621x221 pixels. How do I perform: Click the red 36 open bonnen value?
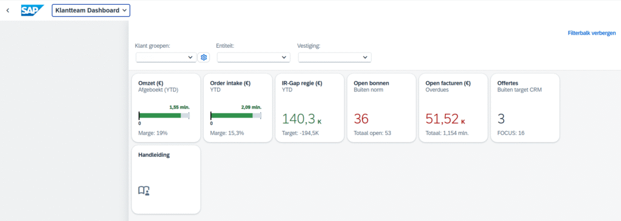361,119
